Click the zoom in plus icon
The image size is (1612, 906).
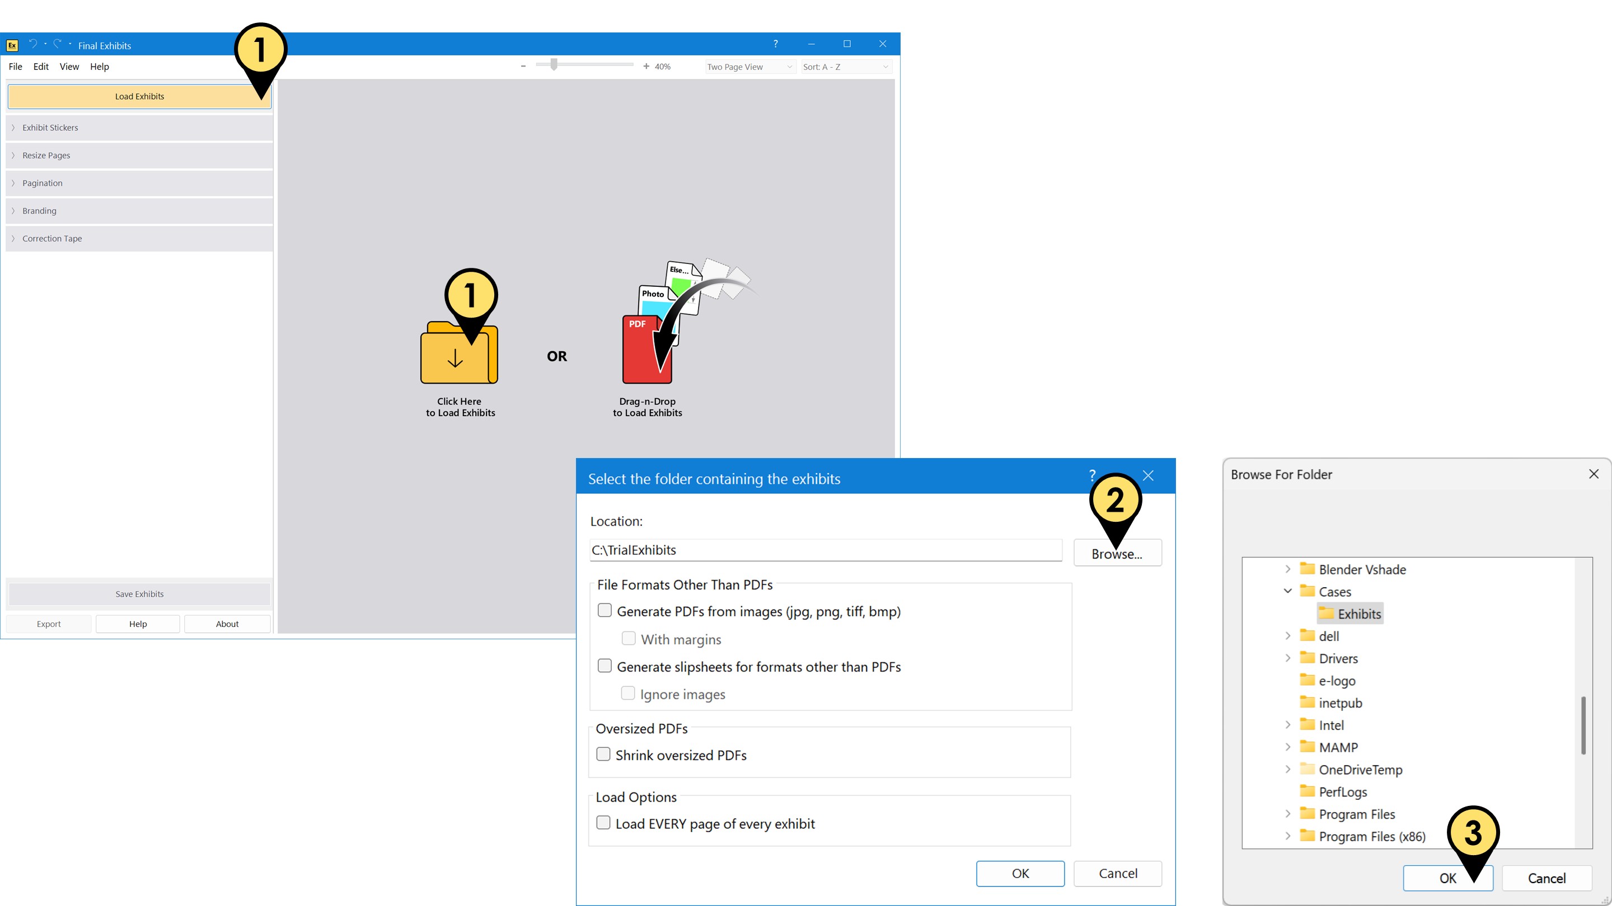pos(646,67)
